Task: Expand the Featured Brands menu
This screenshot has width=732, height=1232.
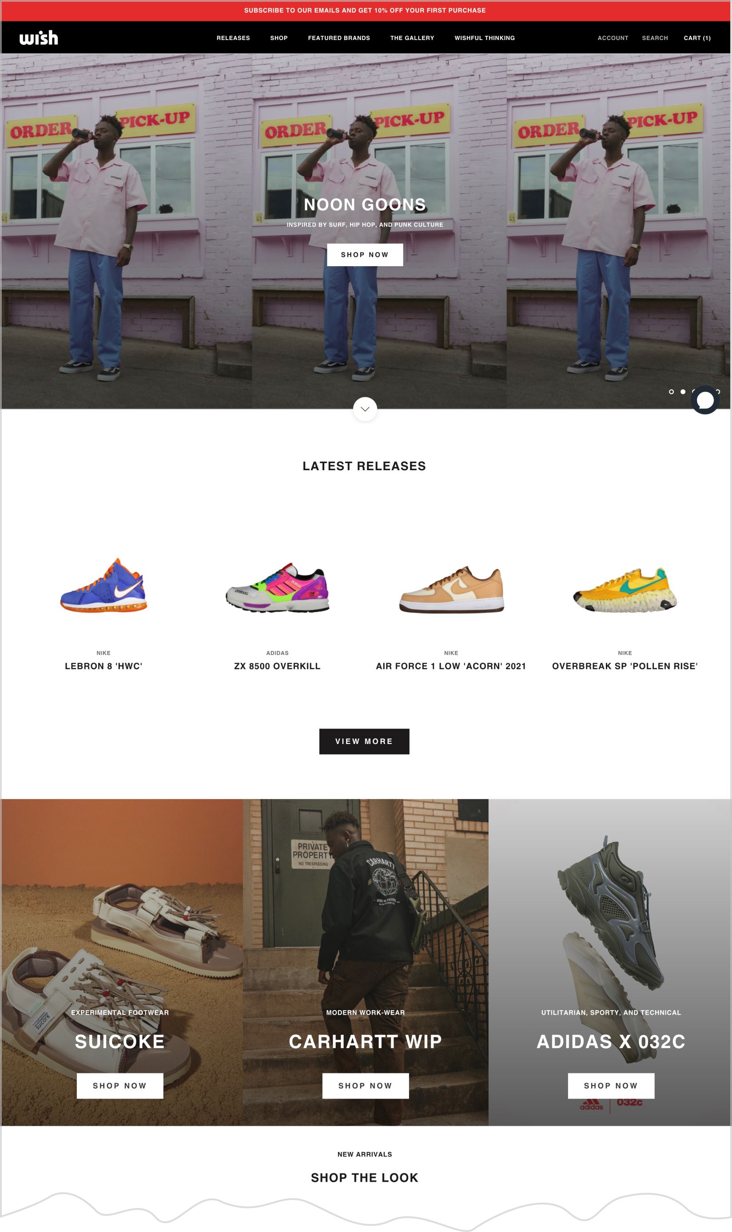Action: pyautogui.click(x=339, y=38)
